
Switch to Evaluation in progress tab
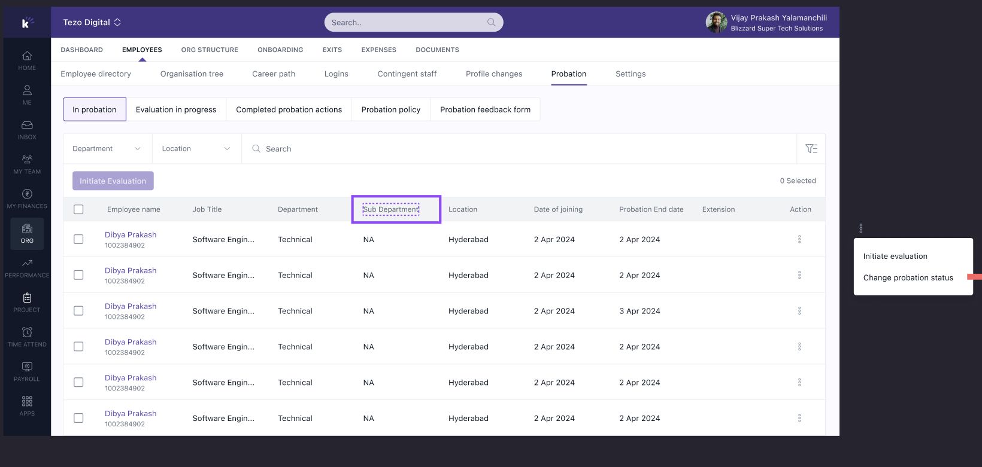[x=176, y=109]
